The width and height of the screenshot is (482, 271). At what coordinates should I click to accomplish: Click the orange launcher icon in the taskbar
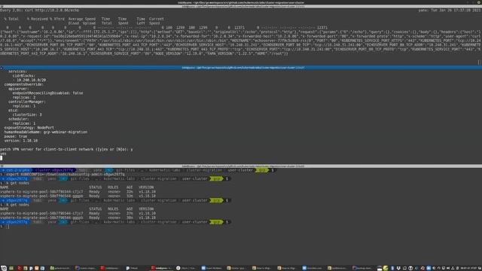point(37,268)
